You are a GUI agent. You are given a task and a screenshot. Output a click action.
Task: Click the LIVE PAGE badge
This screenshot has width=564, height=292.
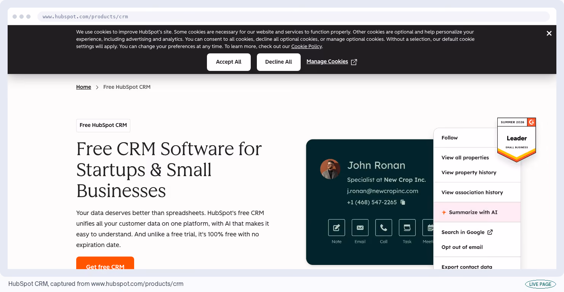540,284
